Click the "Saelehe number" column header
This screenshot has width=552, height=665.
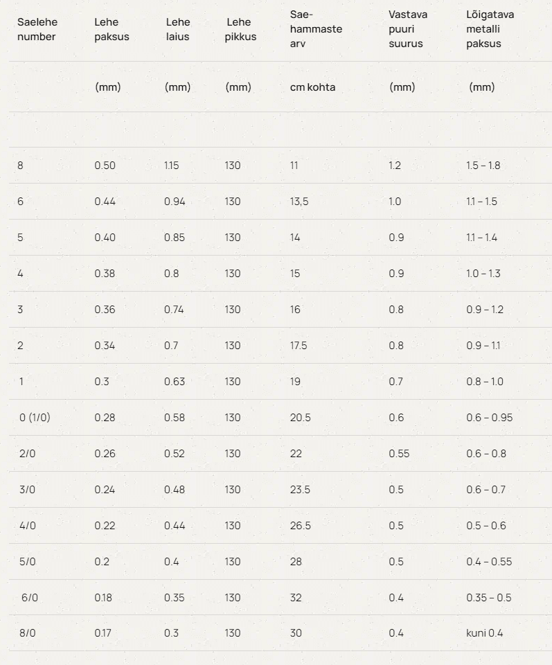click(37, 29)
